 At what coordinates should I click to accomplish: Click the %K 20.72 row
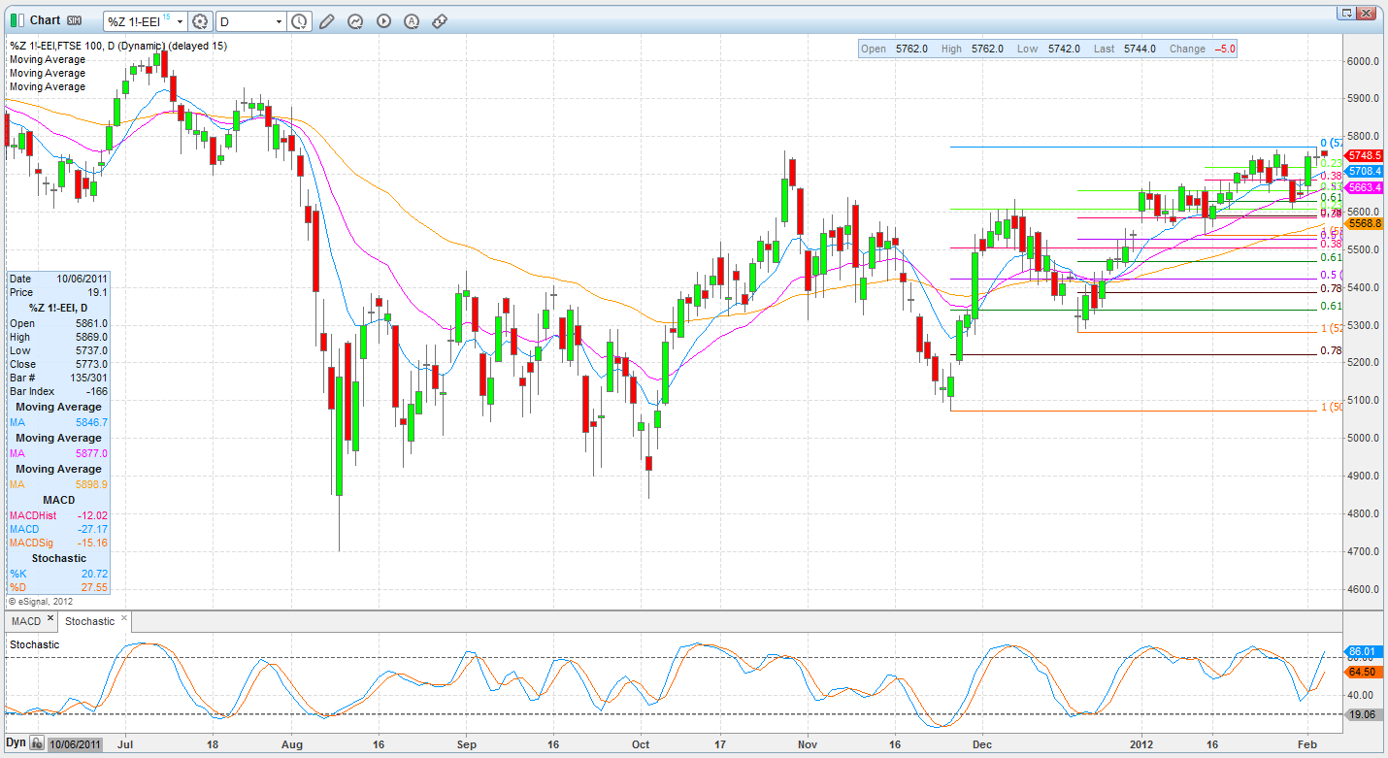[58, 574]
